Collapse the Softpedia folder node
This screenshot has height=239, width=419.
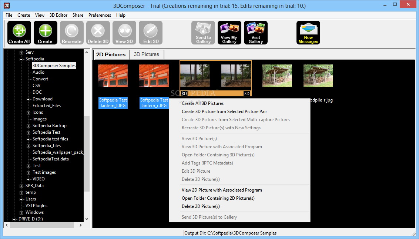coord(21,59)
